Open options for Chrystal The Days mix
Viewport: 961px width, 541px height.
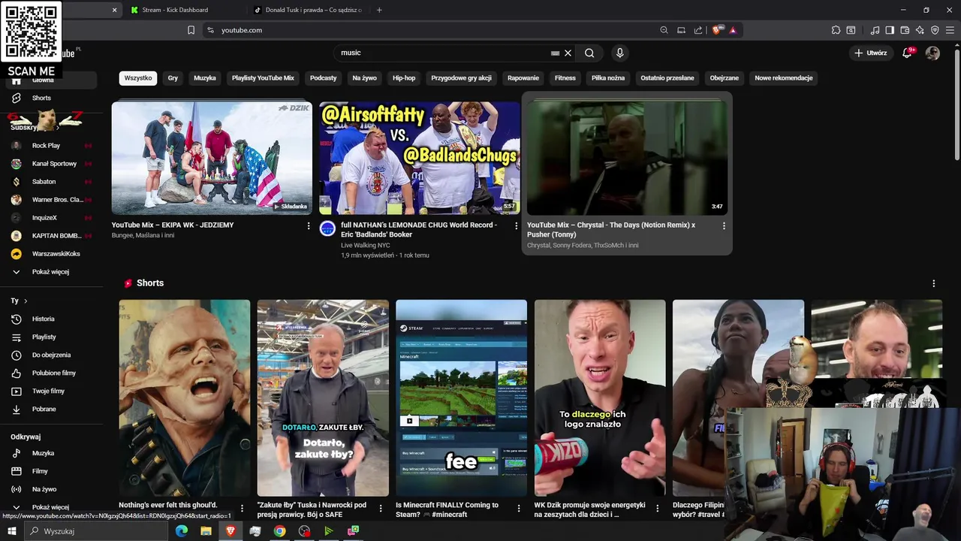pyautogui.click(x=724, y=225)
